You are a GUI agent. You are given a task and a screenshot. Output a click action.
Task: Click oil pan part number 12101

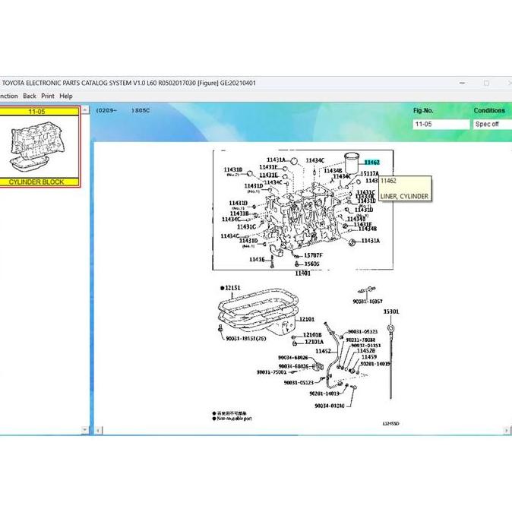(307, 320)
